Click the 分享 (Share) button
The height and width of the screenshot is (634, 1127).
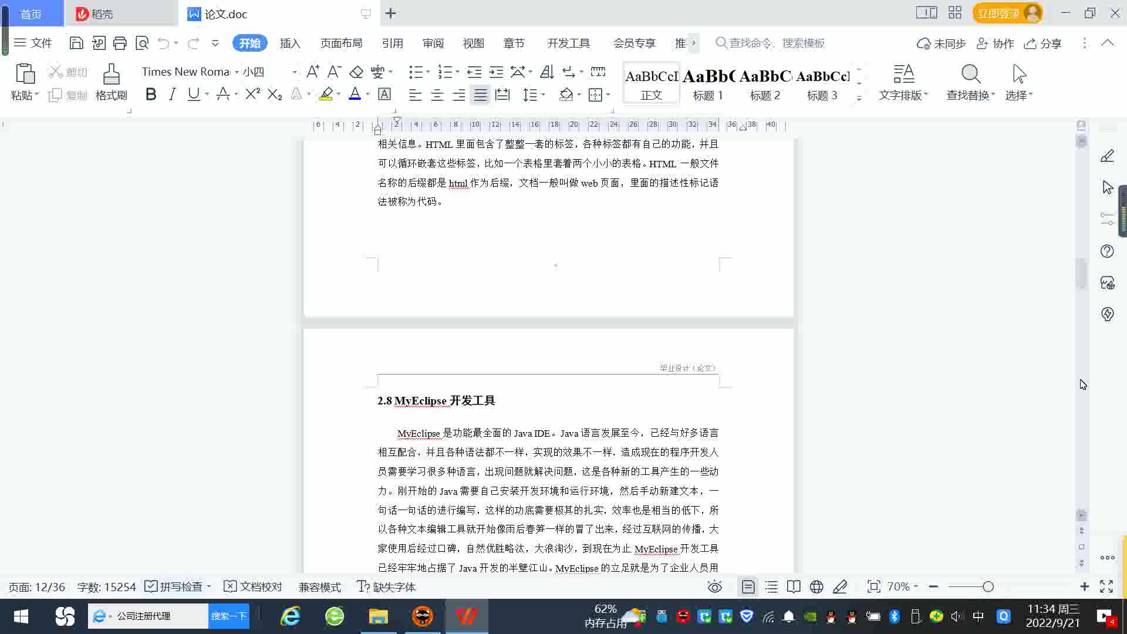pyautogui.click(x=1043, y=43)
